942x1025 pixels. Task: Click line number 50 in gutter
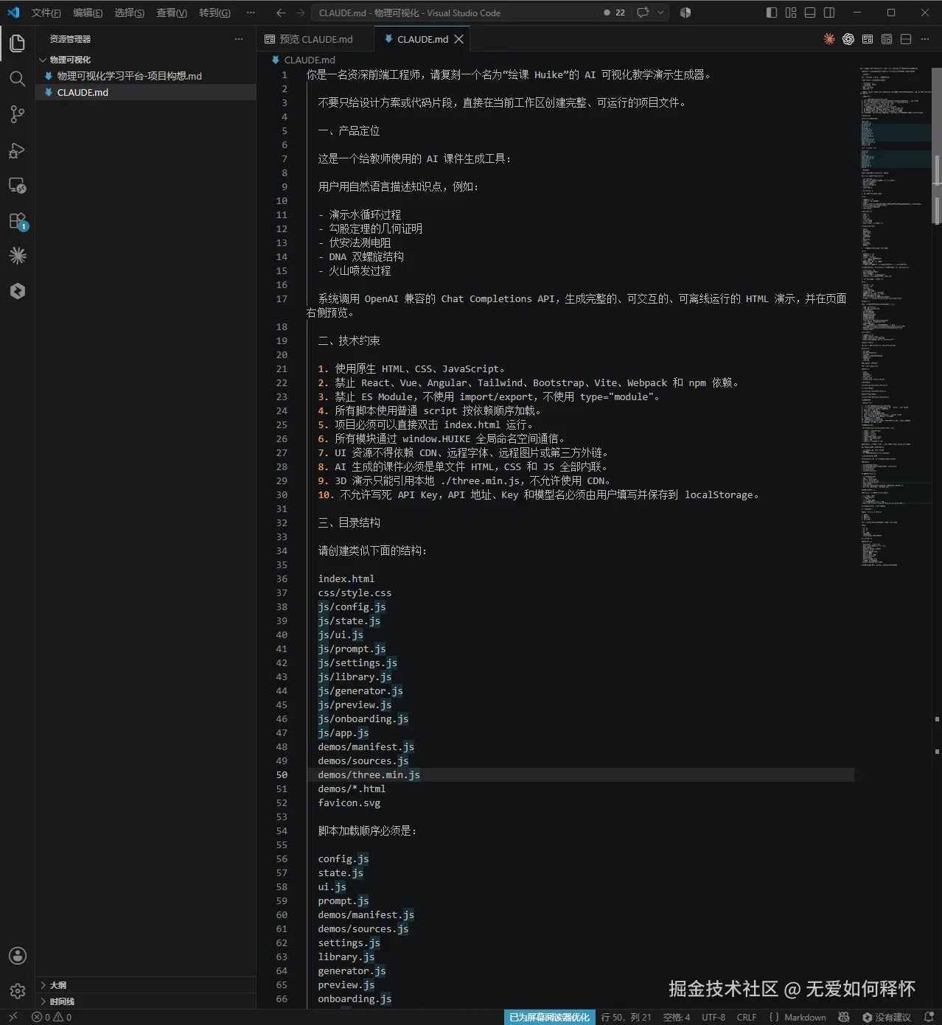pyautogui.click(x=282, y=774)
